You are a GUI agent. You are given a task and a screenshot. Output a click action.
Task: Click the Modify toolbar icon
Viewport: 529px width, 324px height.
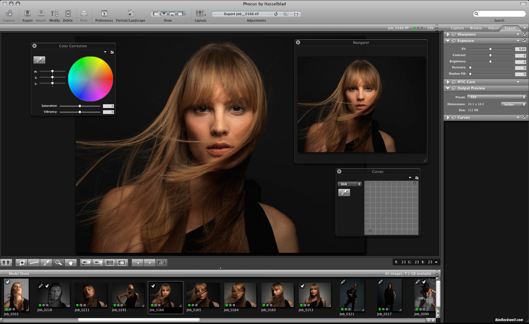pyautogui.click(x=54, y=14)
